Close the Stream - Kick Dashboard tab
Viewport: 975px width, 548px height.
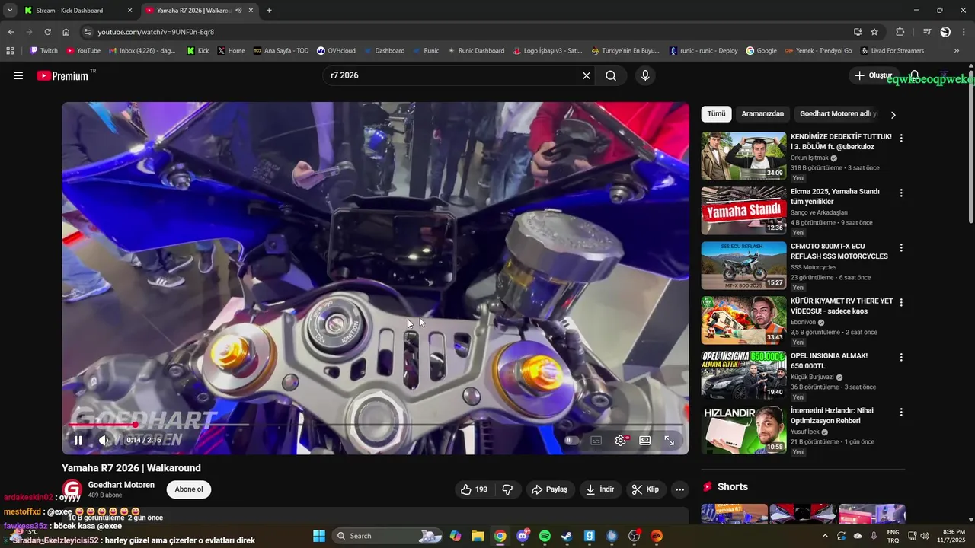pyautogui.click(x=129, y=11)
